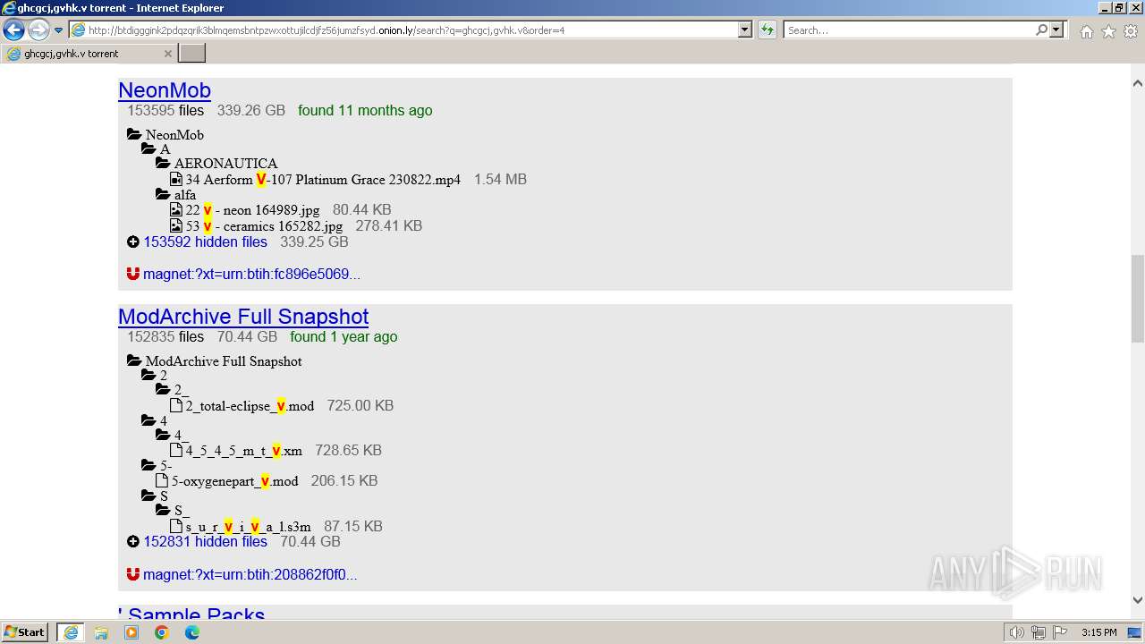Click the search magnifier icon
Viewport: 1145px width, 644px height.
(1041, 30)
